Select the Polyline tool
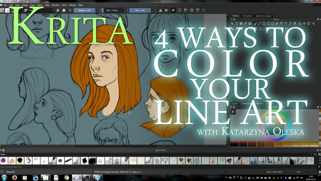Image resolution: width=321 pixels, height=181 pixels. tap(277, 23)
